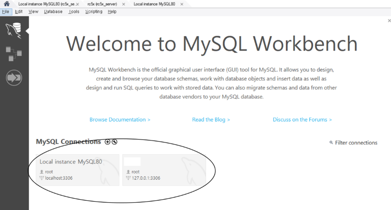This screenshot has height=210, width=391.
Task: Open the Migration wizard sidebar icon
Action: click(x=14, y=78)
